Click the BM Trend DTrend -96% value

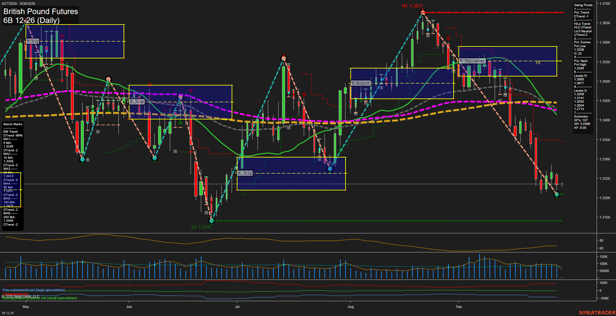[x=13, y=136]
